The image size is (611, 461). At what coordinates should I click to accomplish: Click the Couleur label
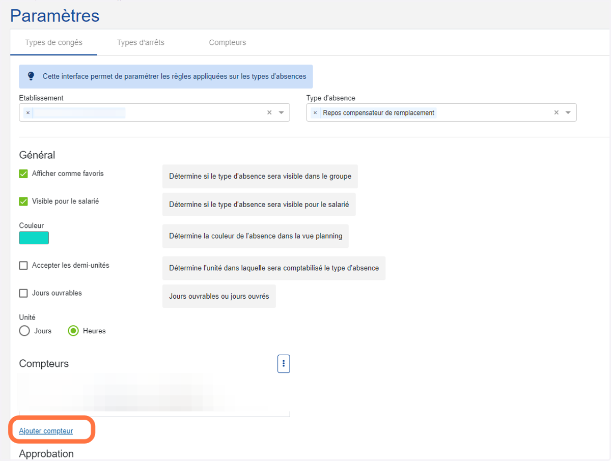point(32,225)
